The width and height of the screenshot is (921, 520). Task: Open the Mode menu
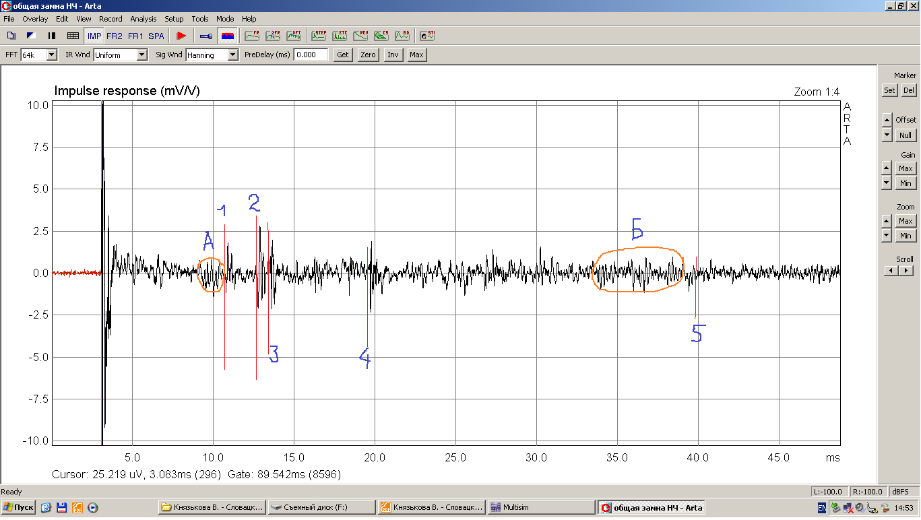(x=225, y=19)
